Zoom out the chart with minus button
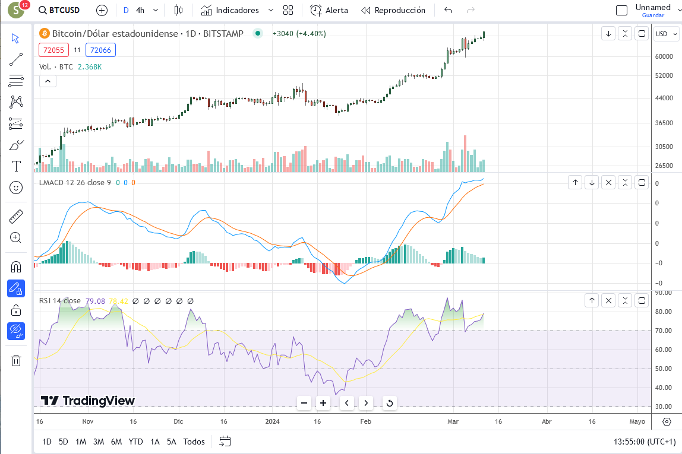Screen dimensions: 682x454 (304, 403)
